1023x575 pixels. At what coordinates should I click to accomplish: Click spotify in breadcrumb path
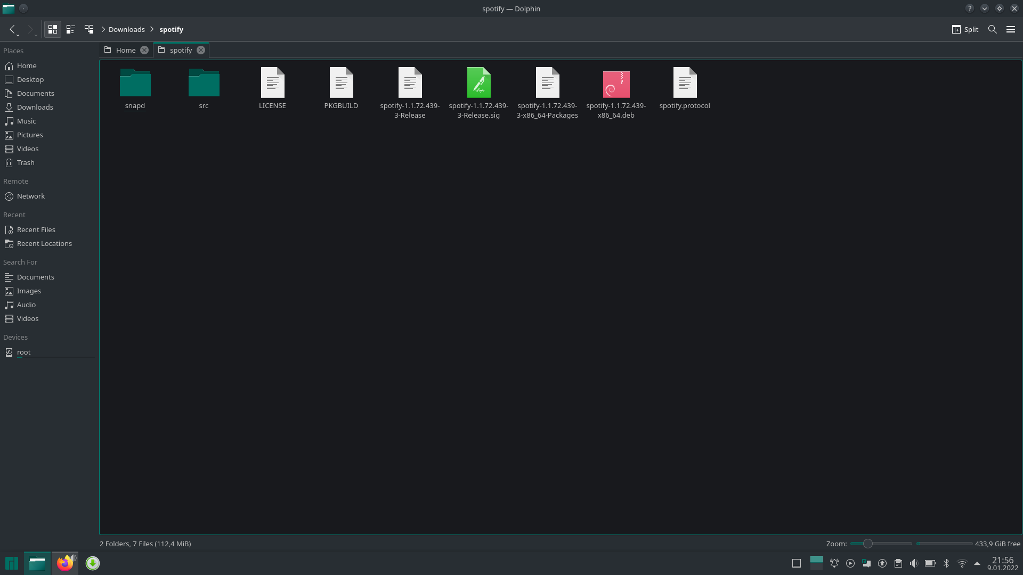point(171,29)
